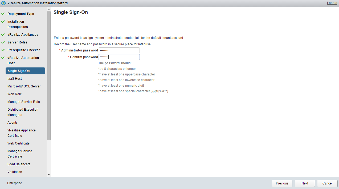This screenshot has height=189, width=339.
Task: Go to the Load Balancers step
Action: tap(19, 164)
